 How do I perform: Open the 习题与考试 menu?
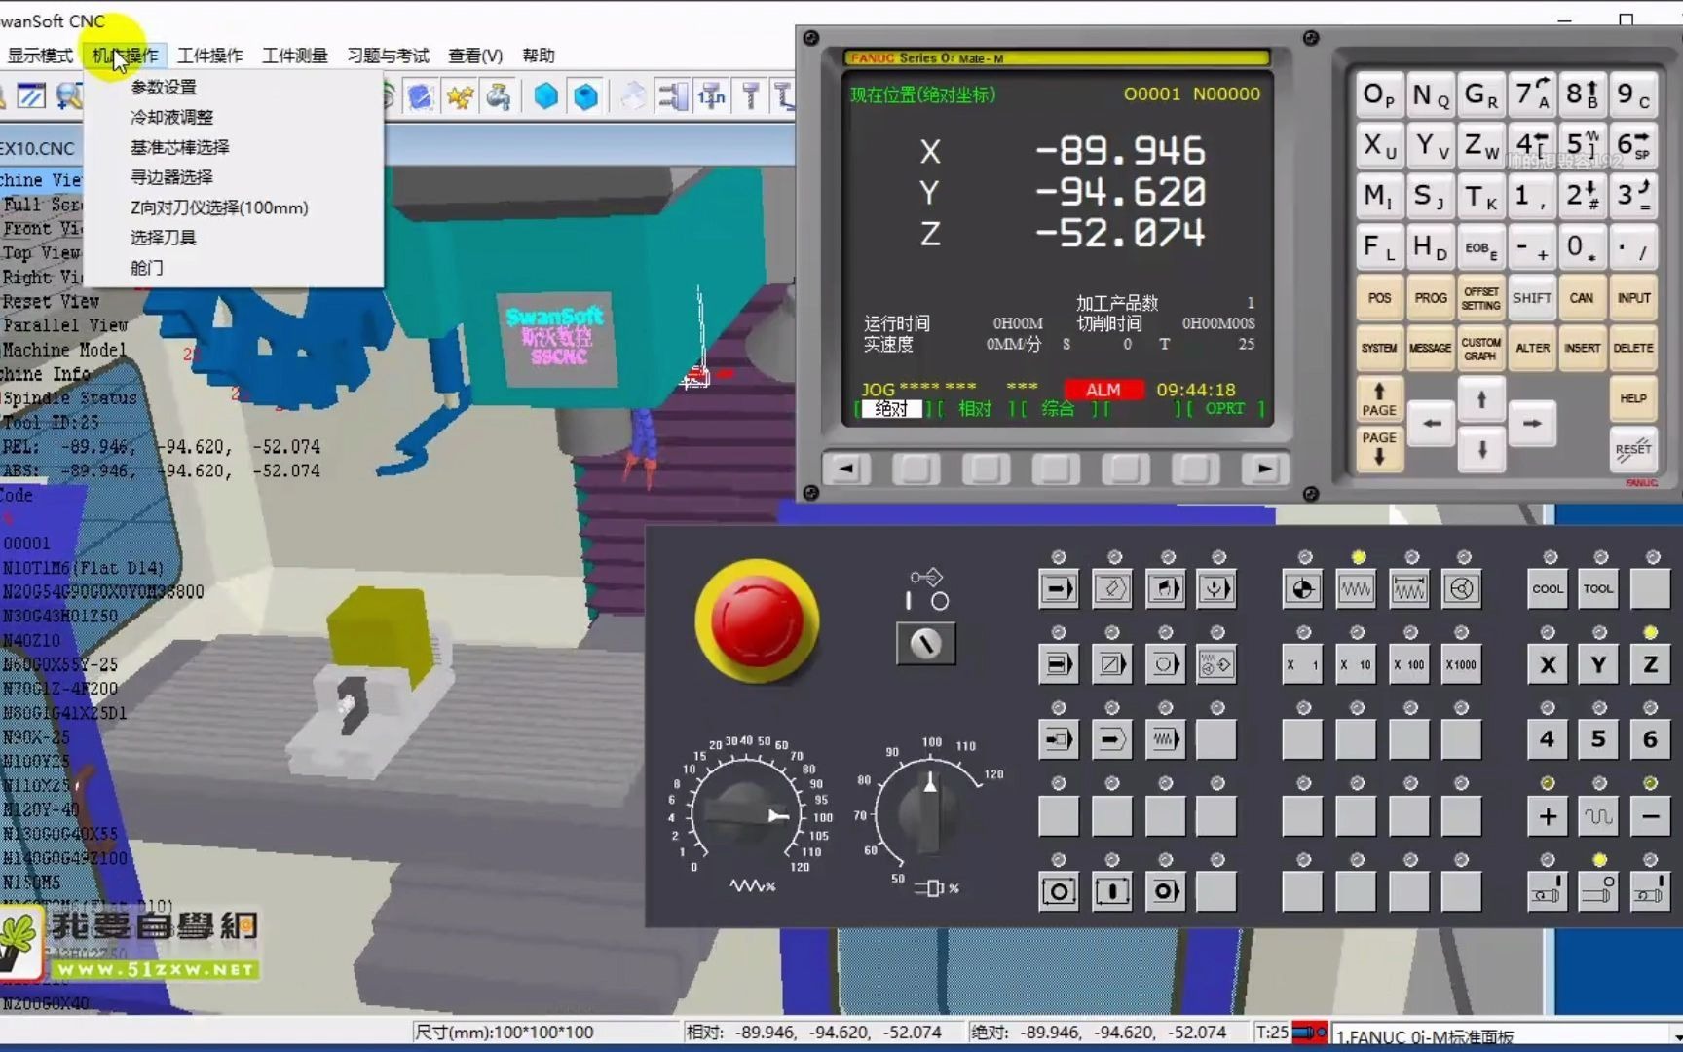[x=388, y=56]
